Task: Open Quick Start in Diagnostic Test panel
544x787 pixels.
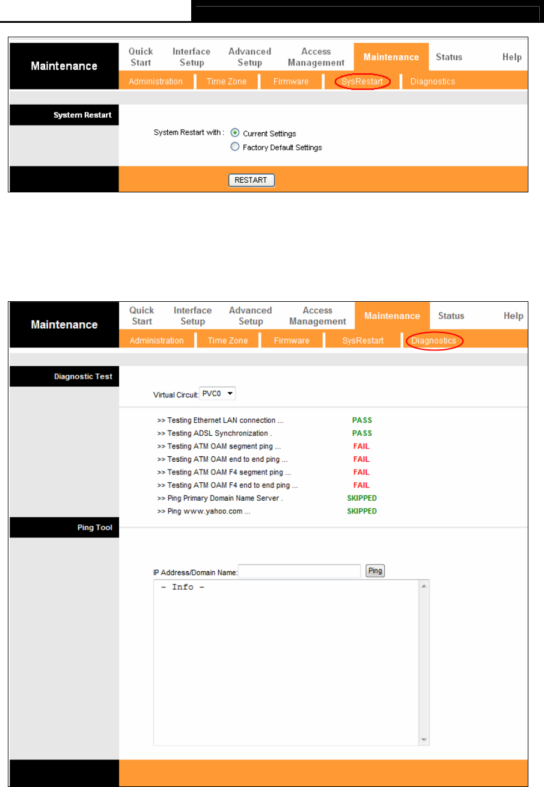Action: (142, 316)
